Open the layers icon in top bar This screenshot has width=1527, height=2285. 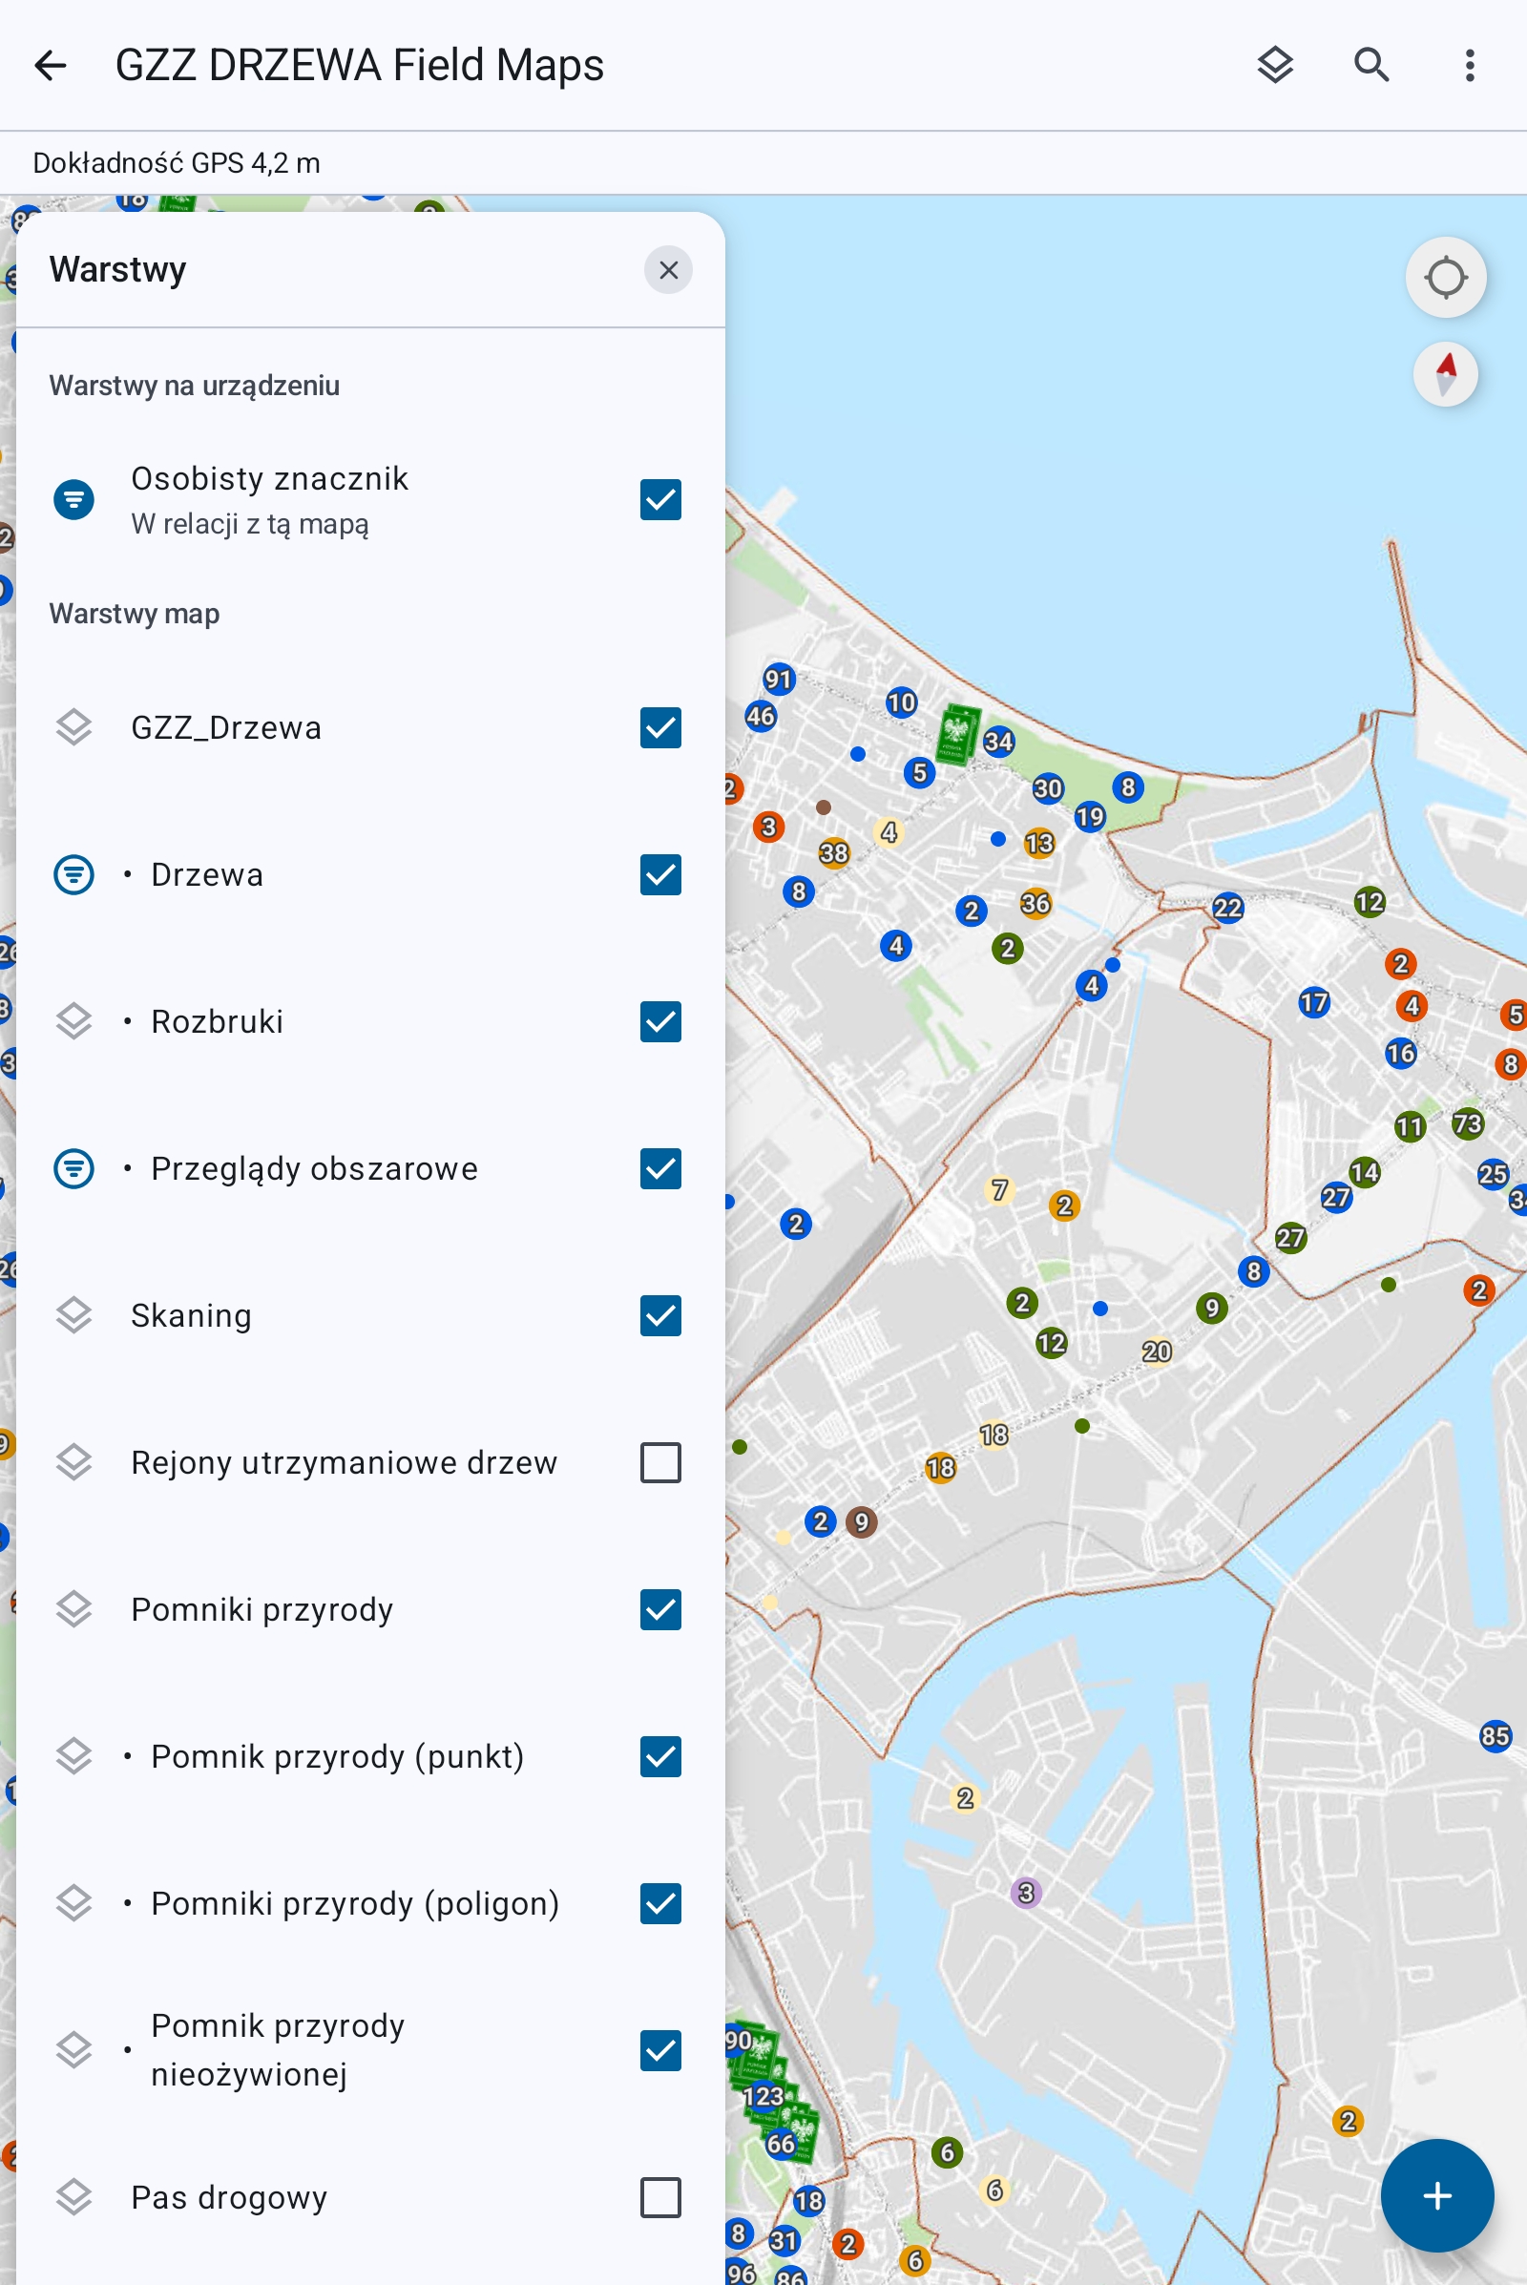pyautogui.click(x=1274, y=65)
